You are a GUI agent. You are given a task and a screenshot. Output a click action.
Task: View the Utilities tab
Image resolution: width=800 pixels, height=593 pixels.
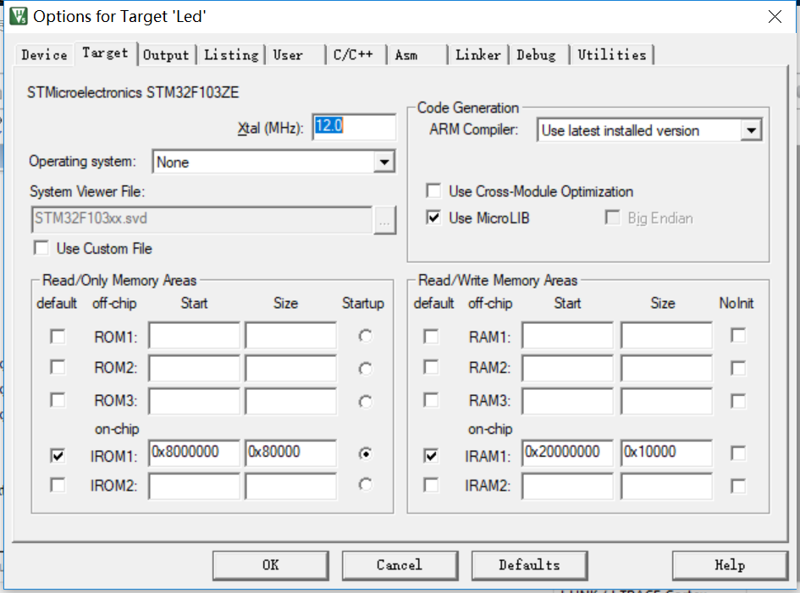tap(612, 54)
